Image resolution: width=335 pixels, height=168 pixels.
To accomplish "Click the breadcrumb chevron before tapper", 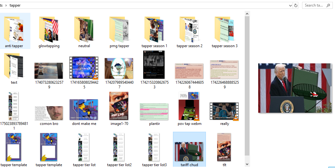I will coord(6,5).
